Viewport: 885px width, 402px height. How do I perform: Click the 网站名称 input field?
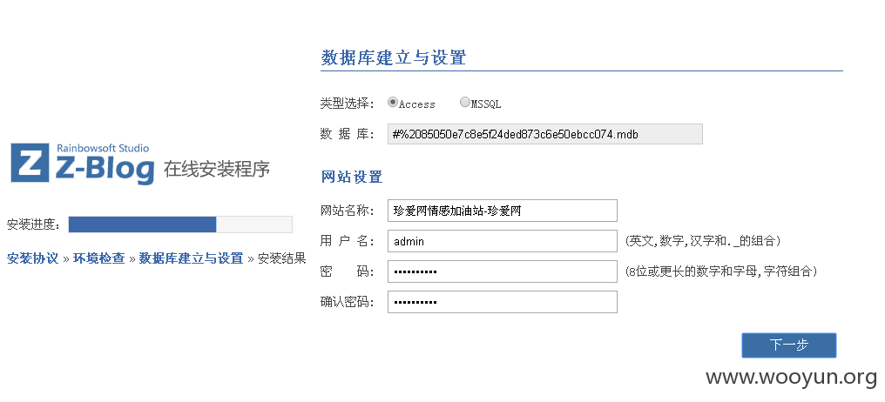click(502, 211)
